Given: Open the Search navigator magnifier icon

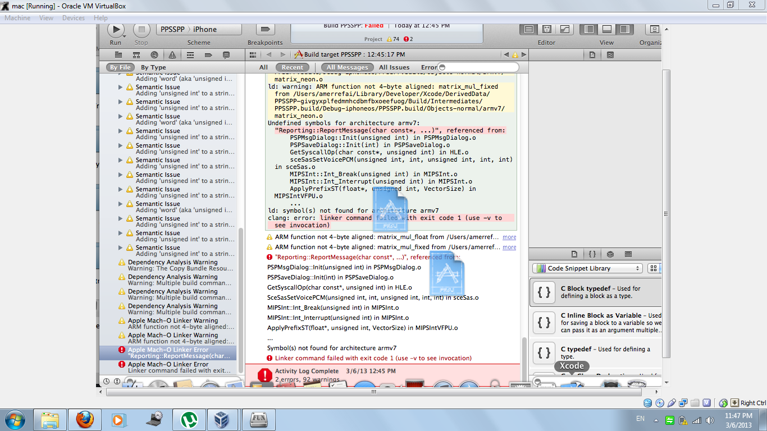Looking at the screenshot, I should (x=154, y=55).
